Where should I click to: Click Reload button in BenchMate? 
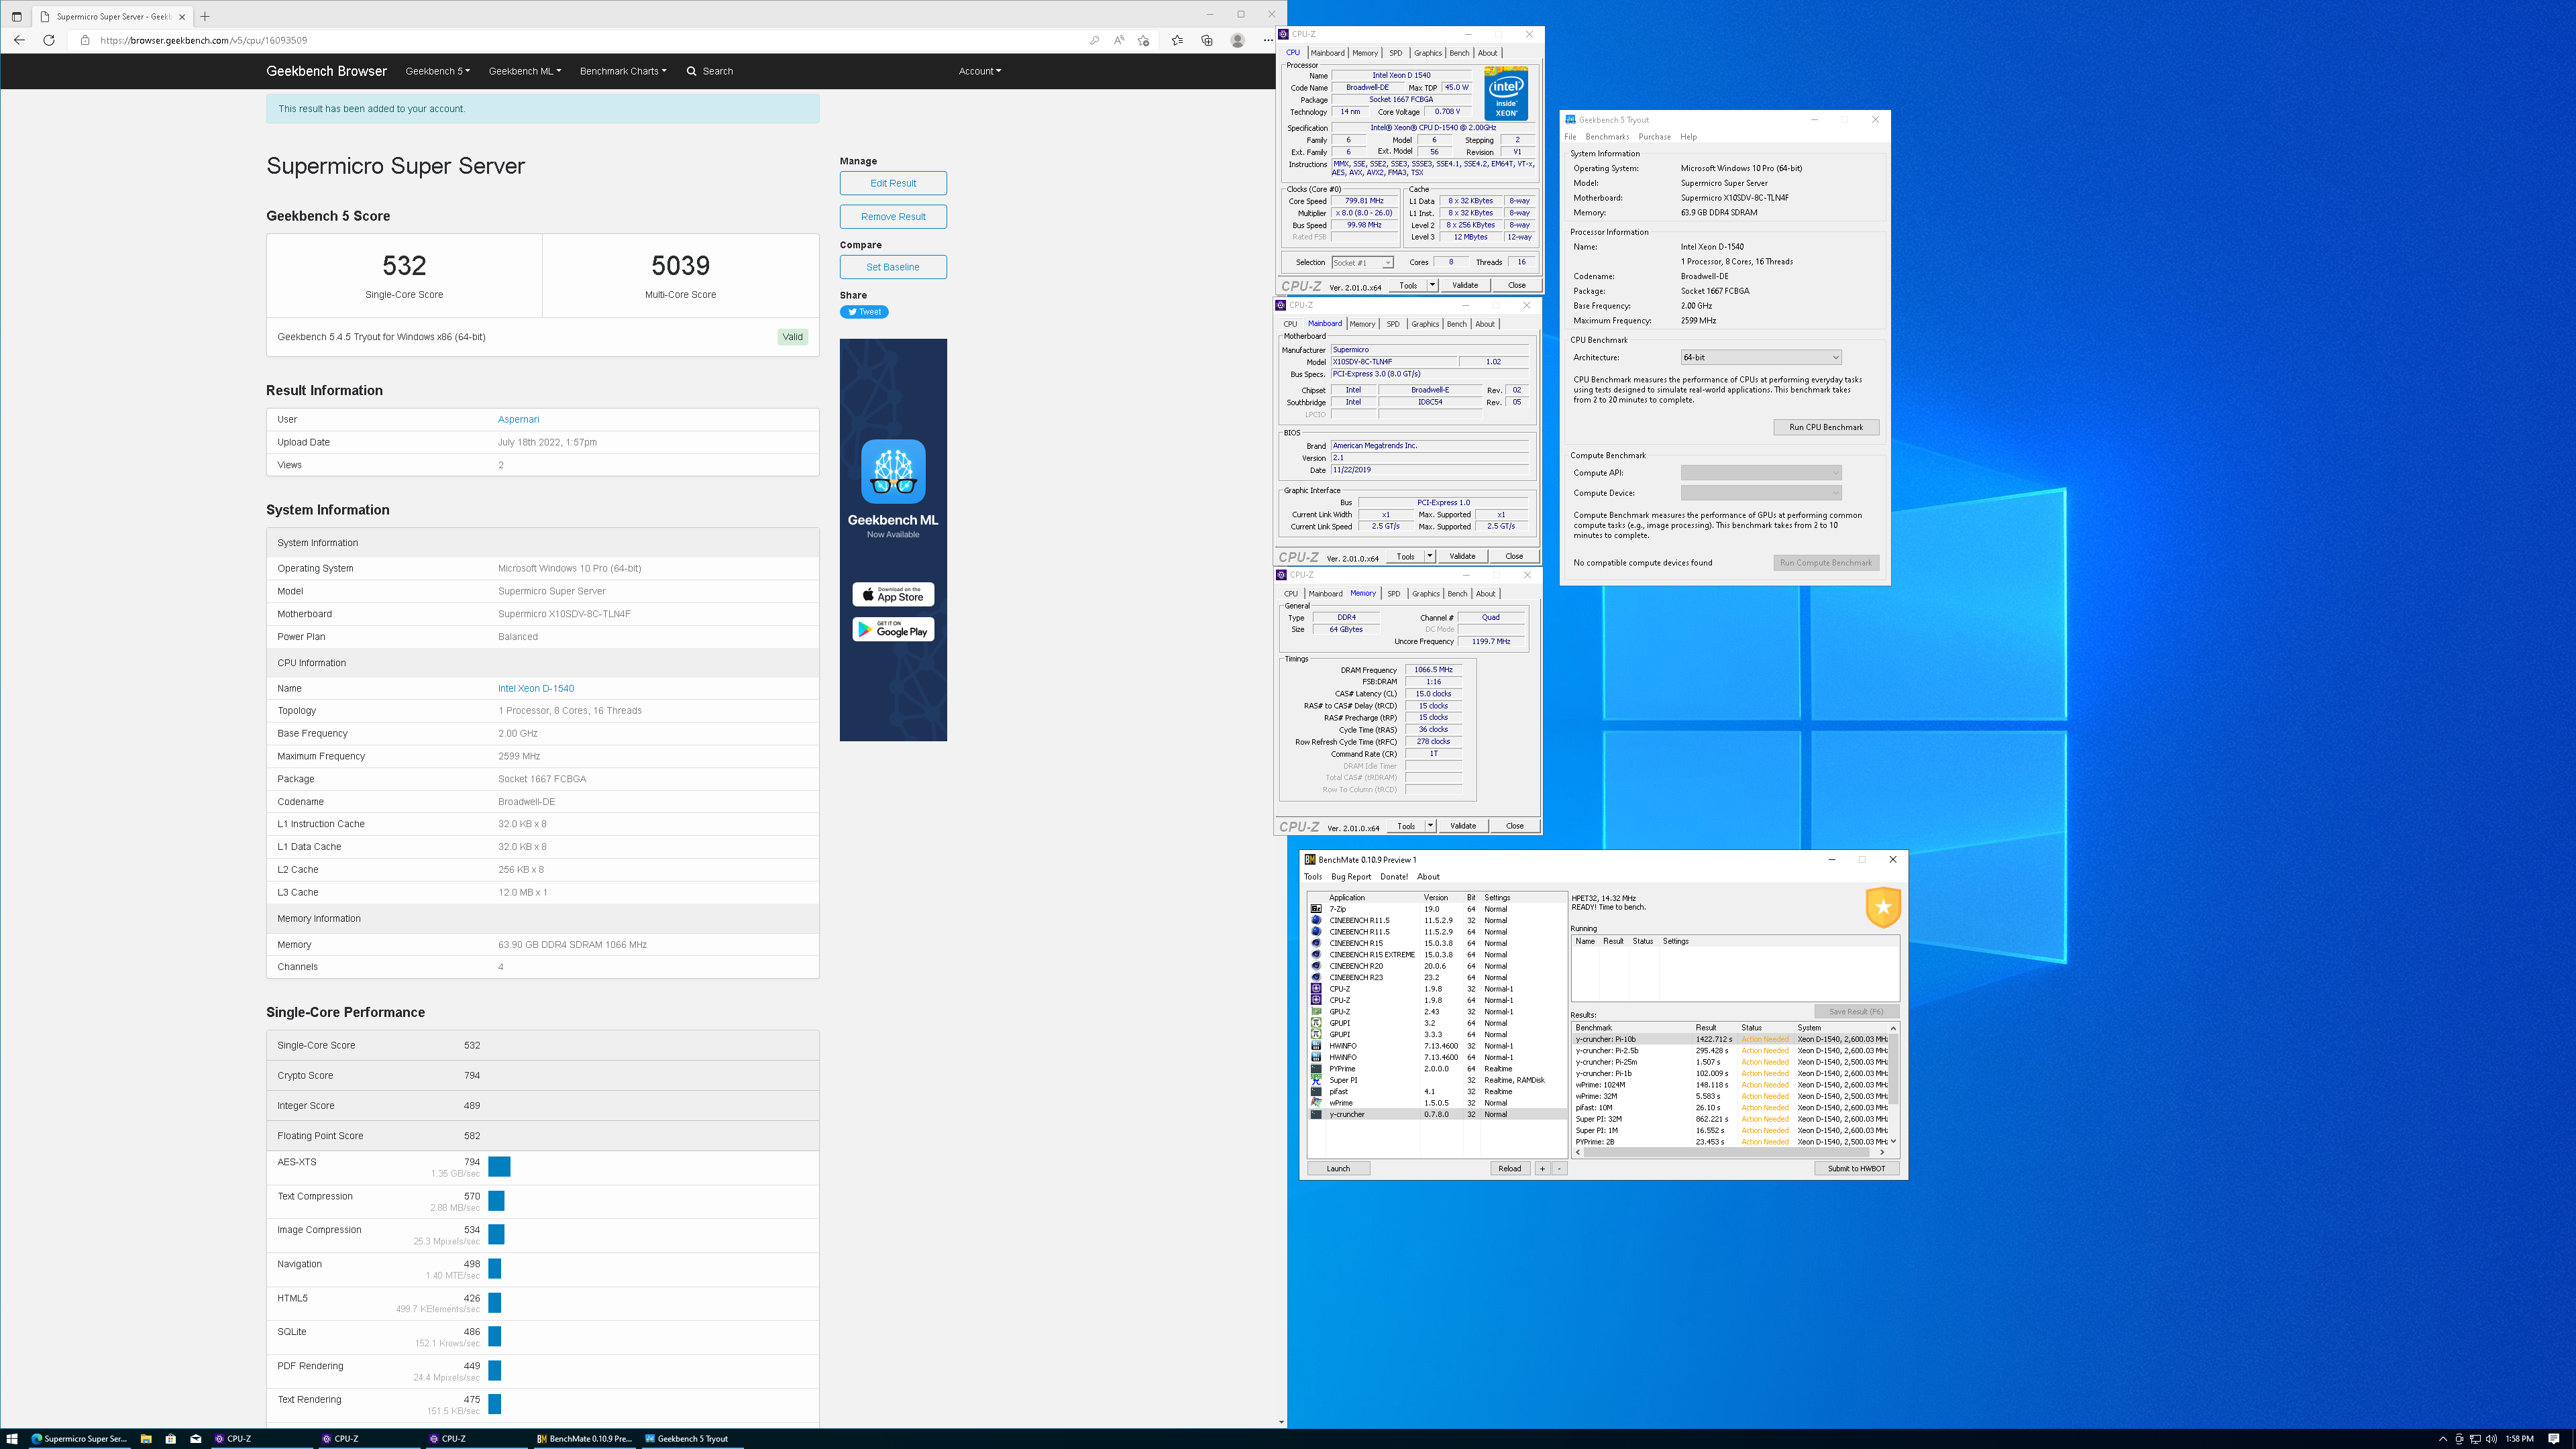point(1509,1168)
